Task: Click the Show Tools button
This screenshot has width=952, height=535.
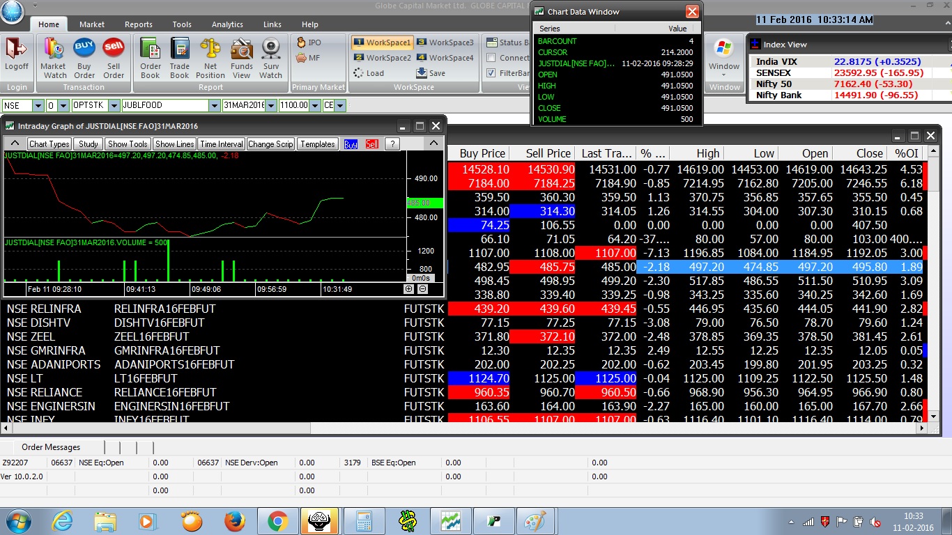Action: click(128, 144)
